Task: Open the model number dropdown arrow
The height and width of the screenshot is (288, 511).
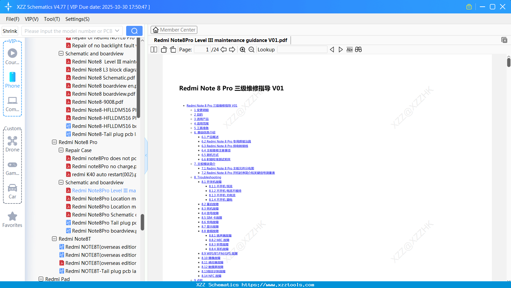Action: (x=117, y=31)
